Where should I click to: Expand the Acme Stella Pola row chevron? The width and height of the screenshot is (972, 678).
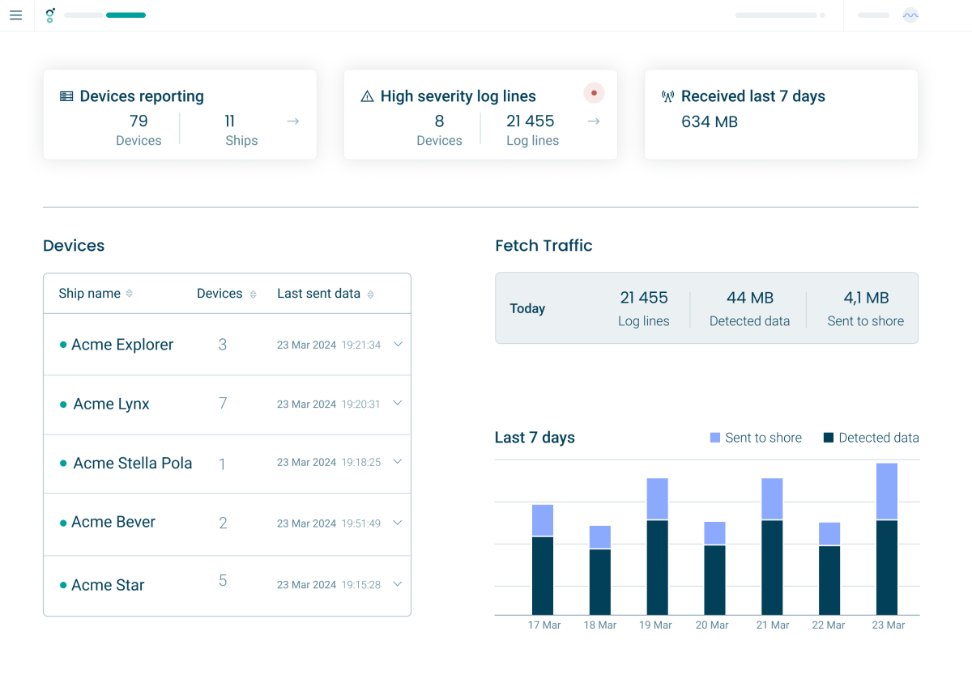coord(398,462)
